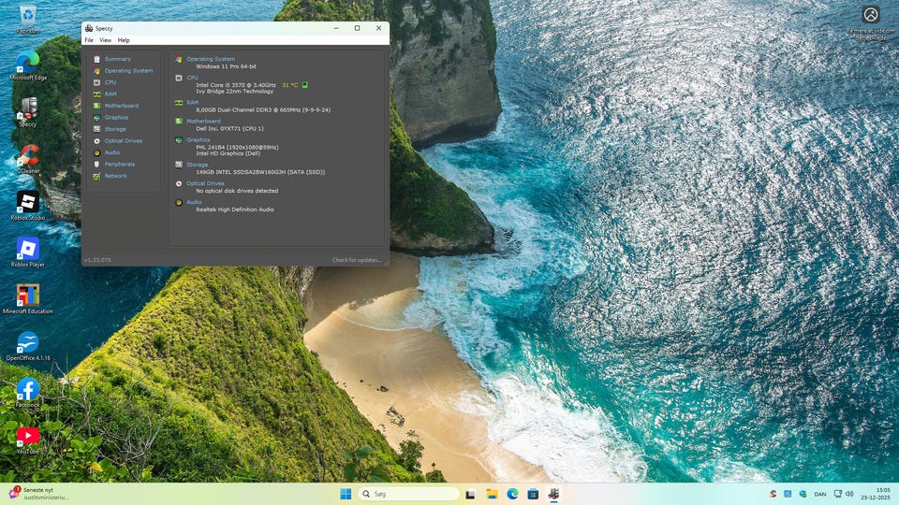Image resolution: width=899 pixels, height=505 pixels.
Task: Select the Storage sidebar icon
Action: click(96, 129)
